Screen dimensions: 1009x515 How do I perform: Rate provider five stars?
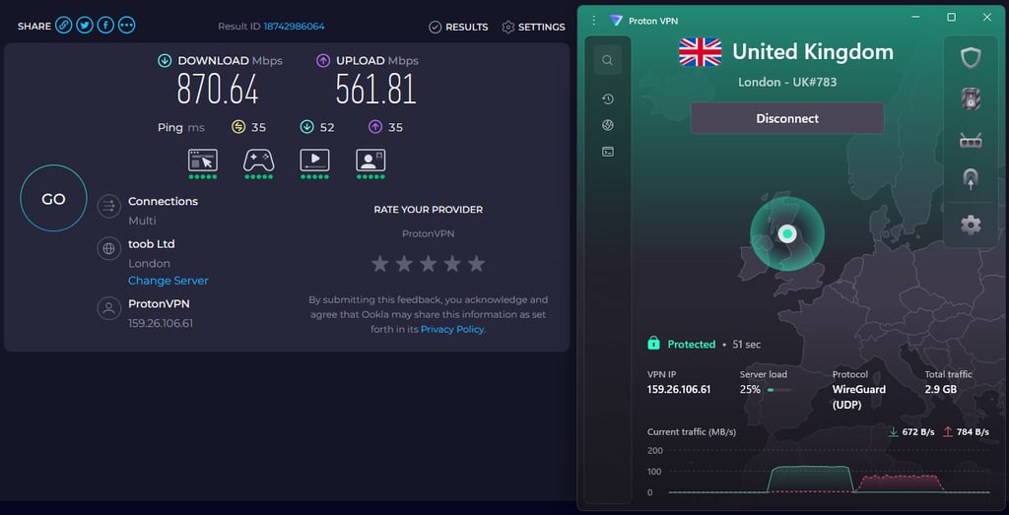[476, 264]
